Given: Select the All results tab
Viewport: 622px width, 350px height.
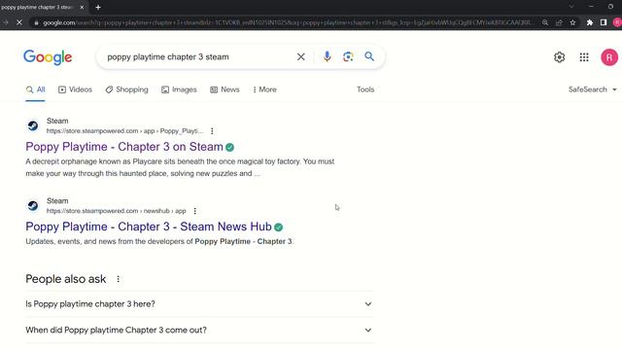Looking at the screenshot, I should (35, 89).
